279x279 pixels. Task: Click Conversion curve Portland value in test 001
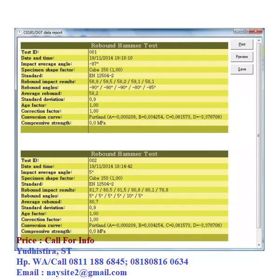(x=155, y=117)
